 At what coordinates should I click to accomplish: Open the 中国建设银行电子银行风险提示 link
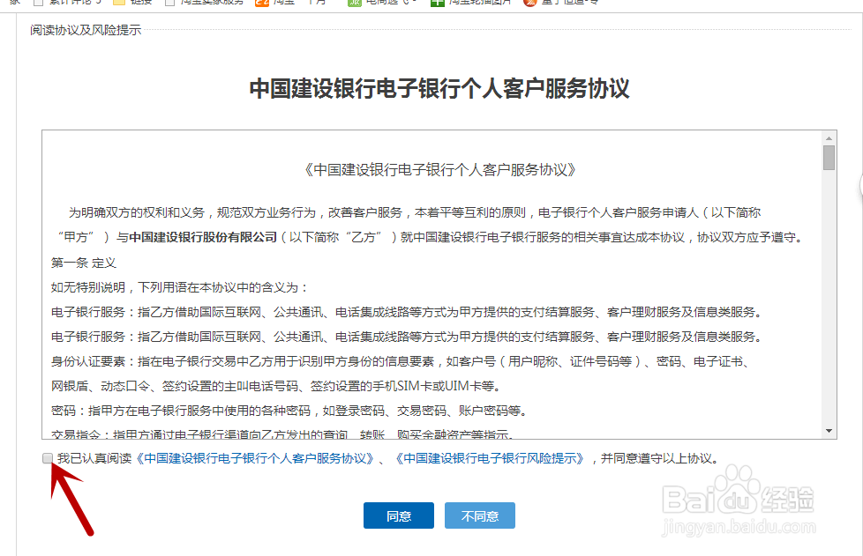tap(490, 458)
